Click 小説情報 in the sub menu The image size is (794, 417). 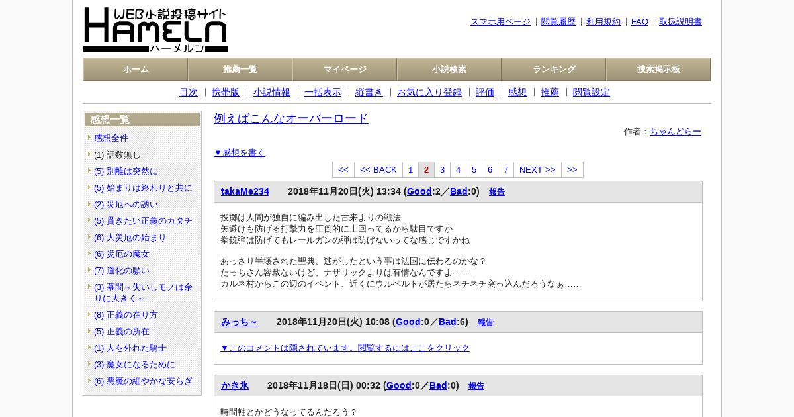point(272,93)
